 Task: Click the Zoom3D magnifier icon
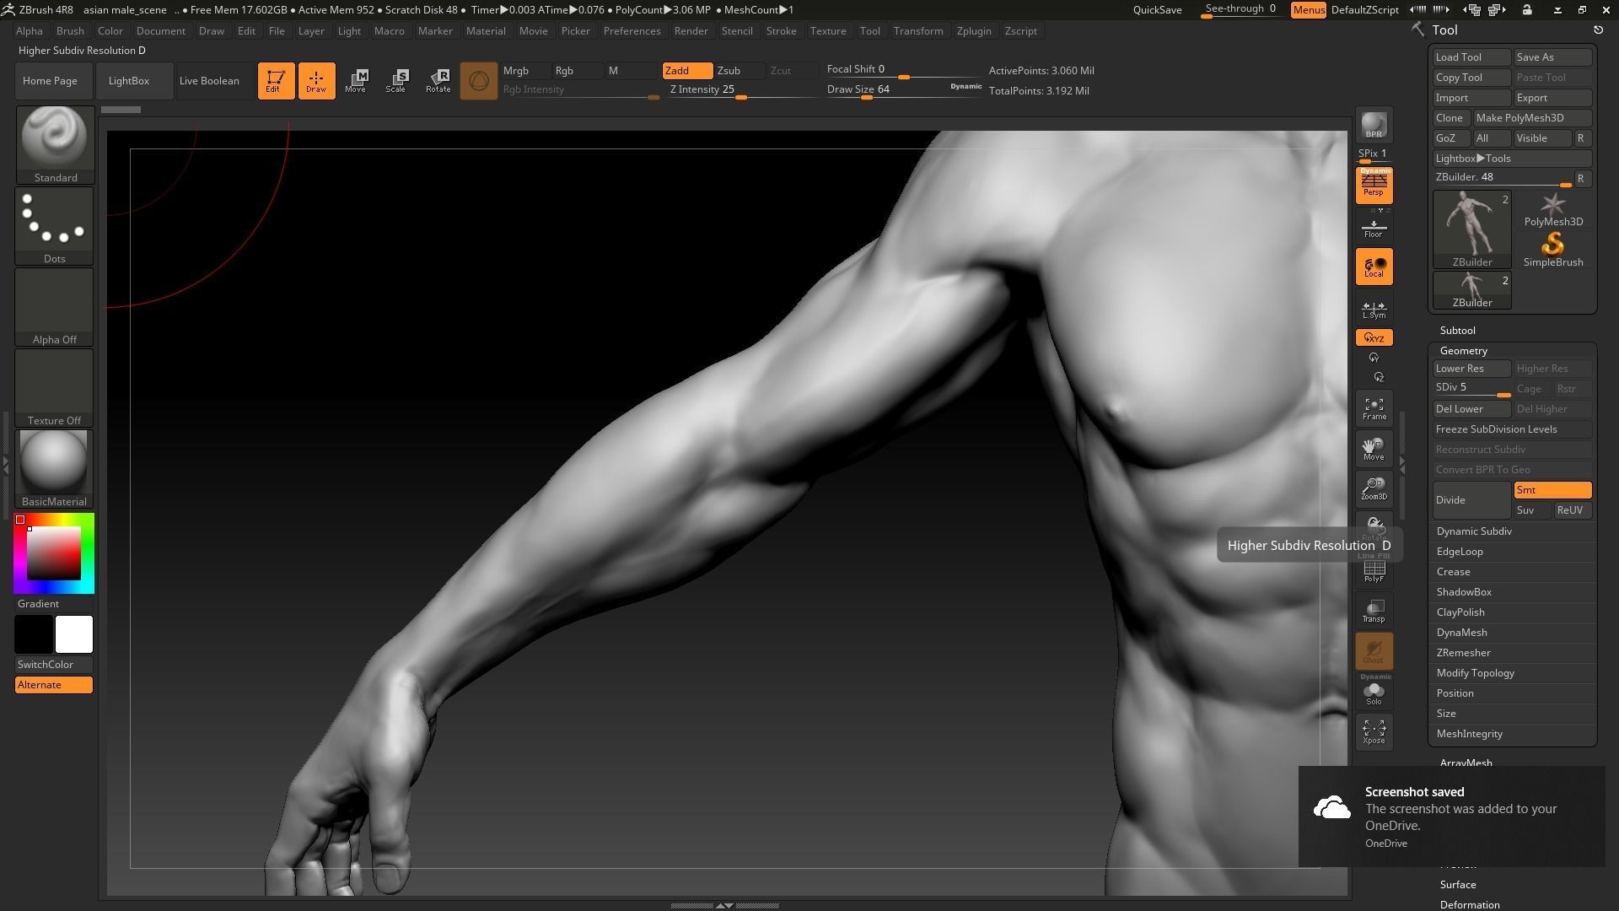pos(1374,488)
